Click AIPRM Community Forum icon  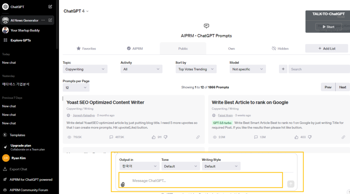tap(5, 190)
